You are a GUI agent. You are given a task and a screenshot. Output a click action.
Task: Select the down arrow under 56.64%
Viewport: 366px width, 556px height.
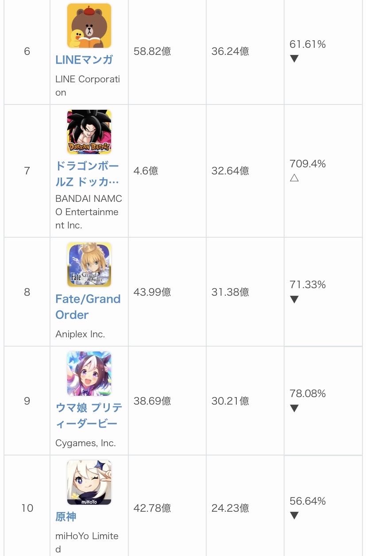coord(294,516)
